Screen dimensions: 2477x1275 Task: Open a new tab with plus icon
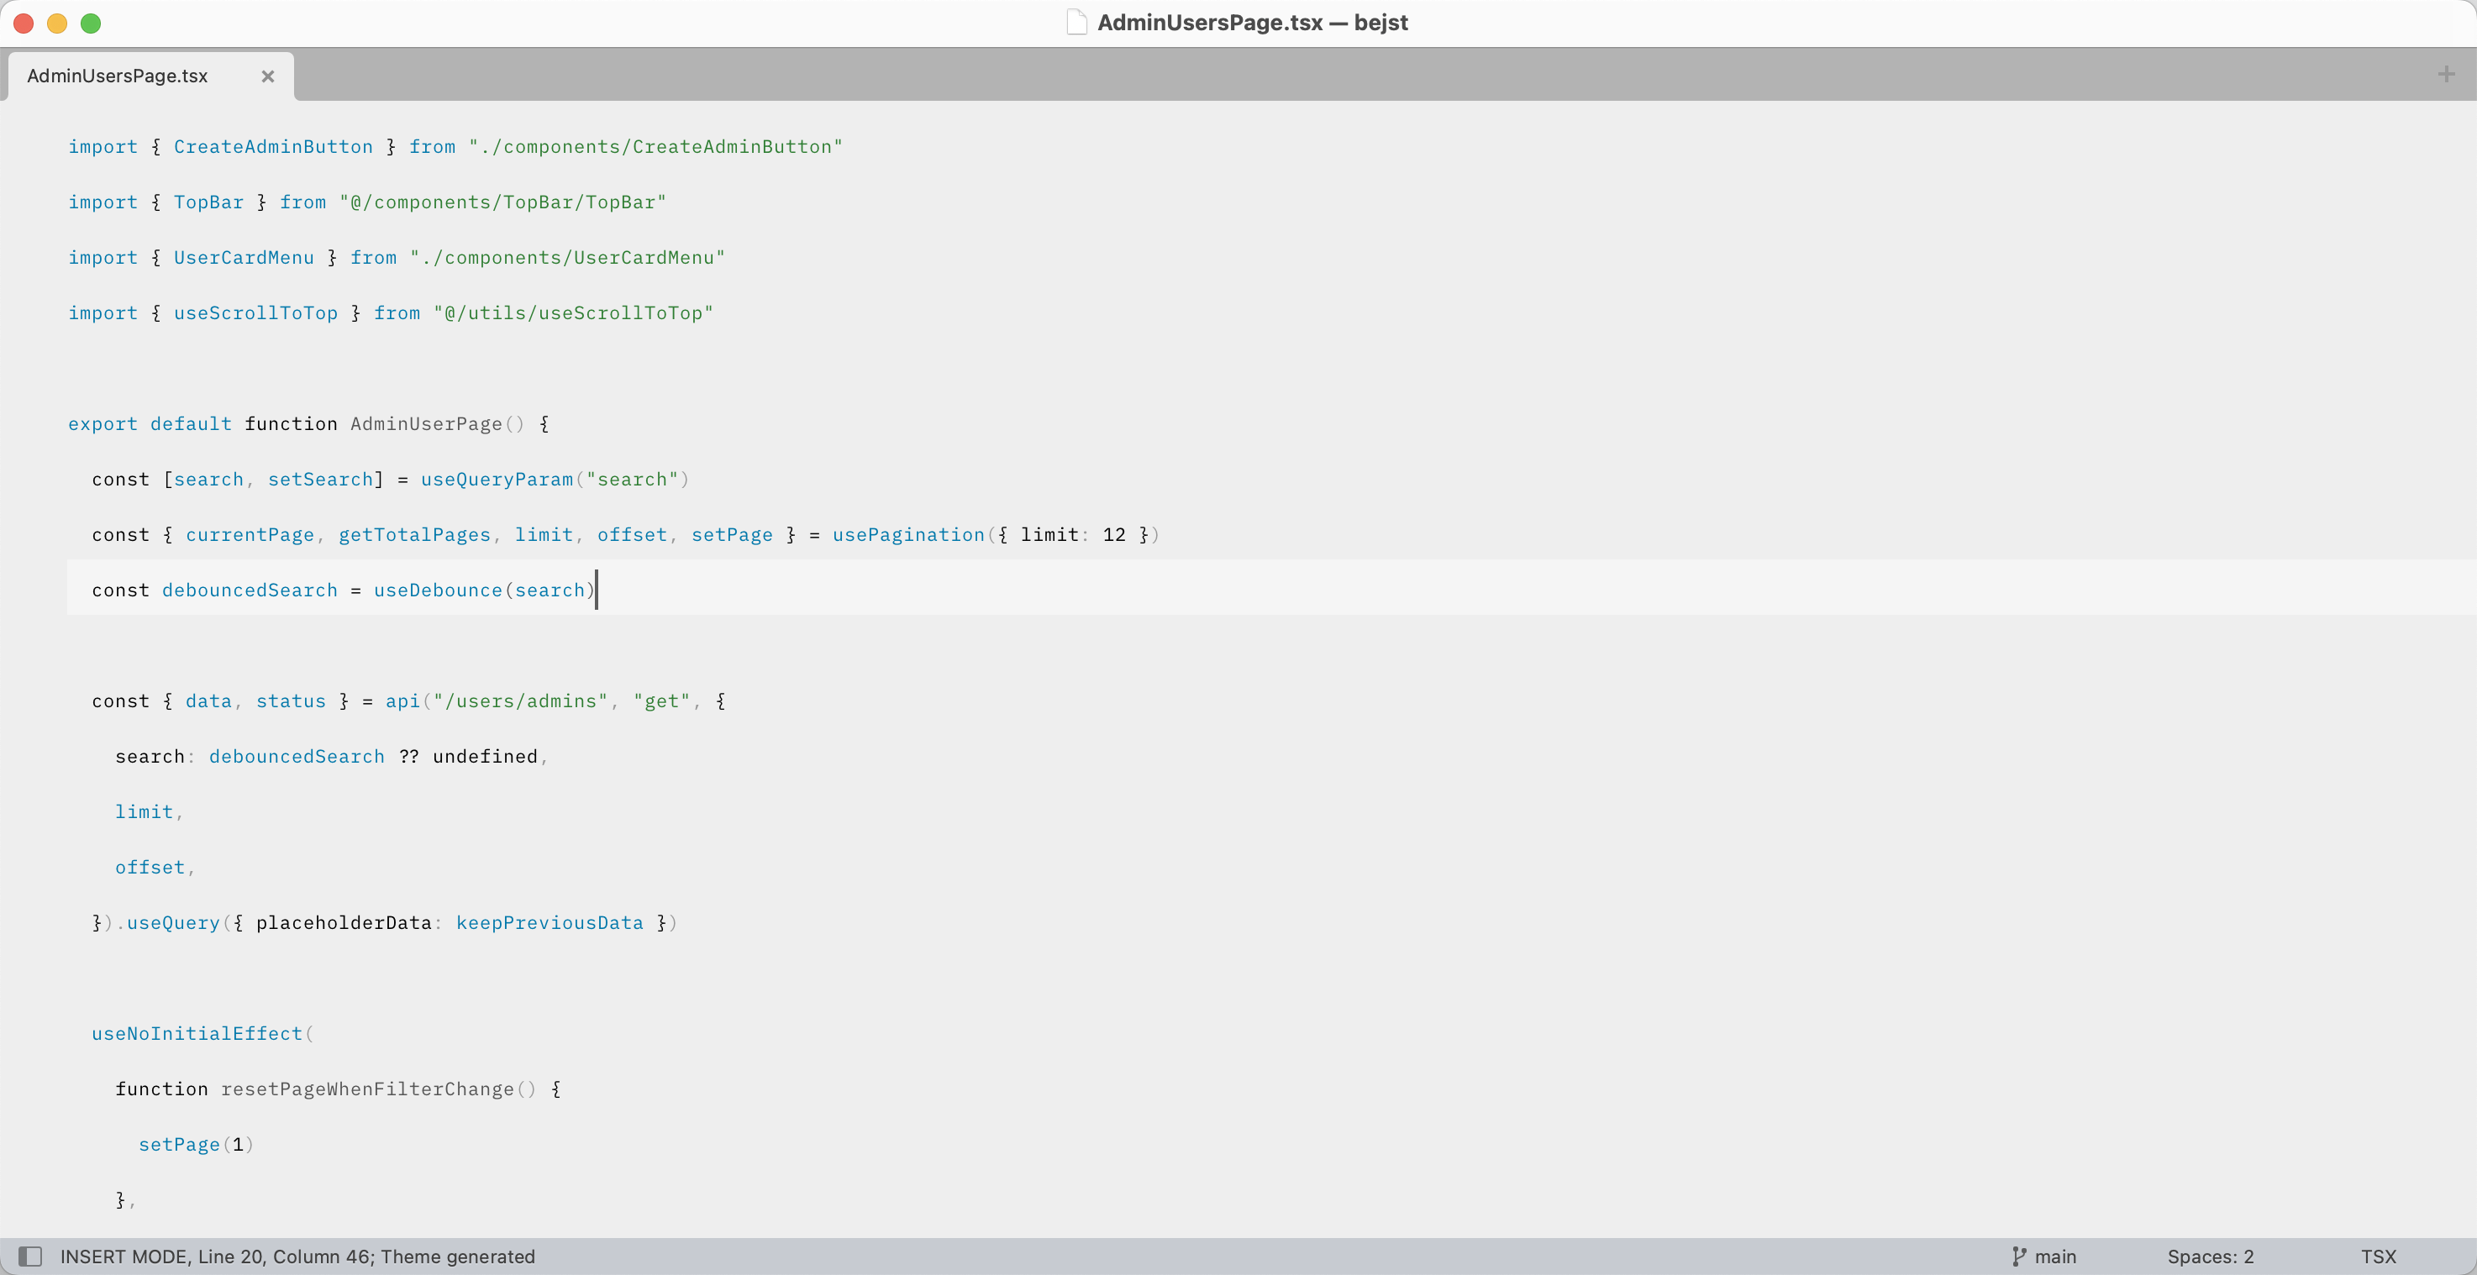point(2446,74)
